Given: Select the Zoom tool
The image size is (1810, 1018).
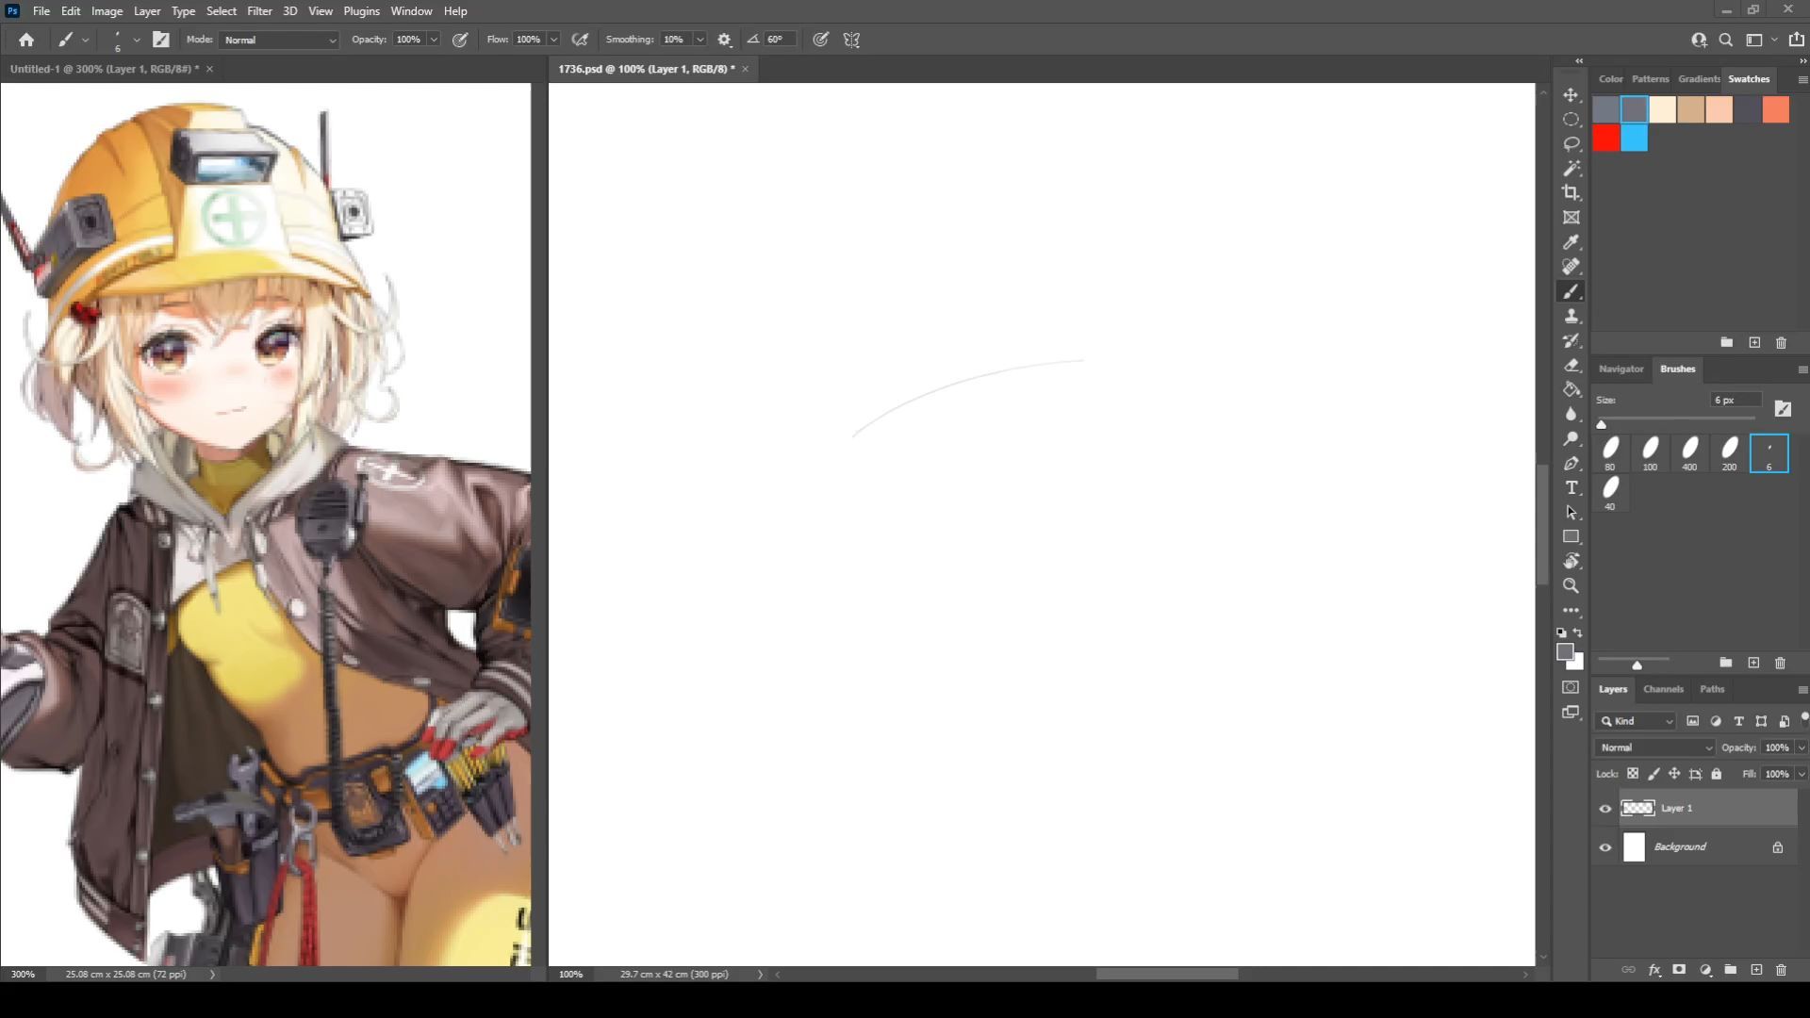Looking at the screenshot, I should 1571,585.
